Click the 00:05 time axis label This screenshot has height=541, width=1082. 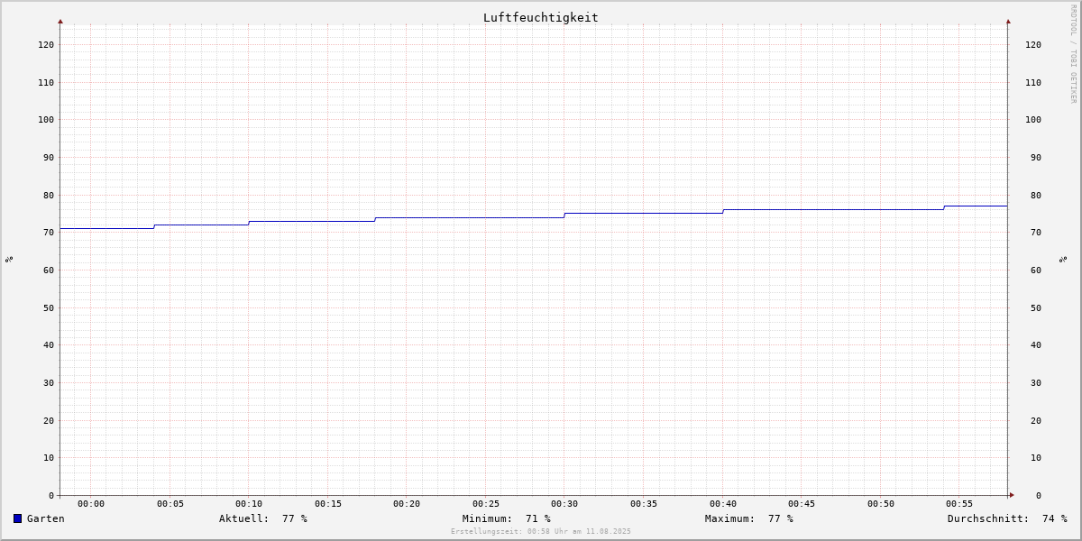[x=170, y=504]
